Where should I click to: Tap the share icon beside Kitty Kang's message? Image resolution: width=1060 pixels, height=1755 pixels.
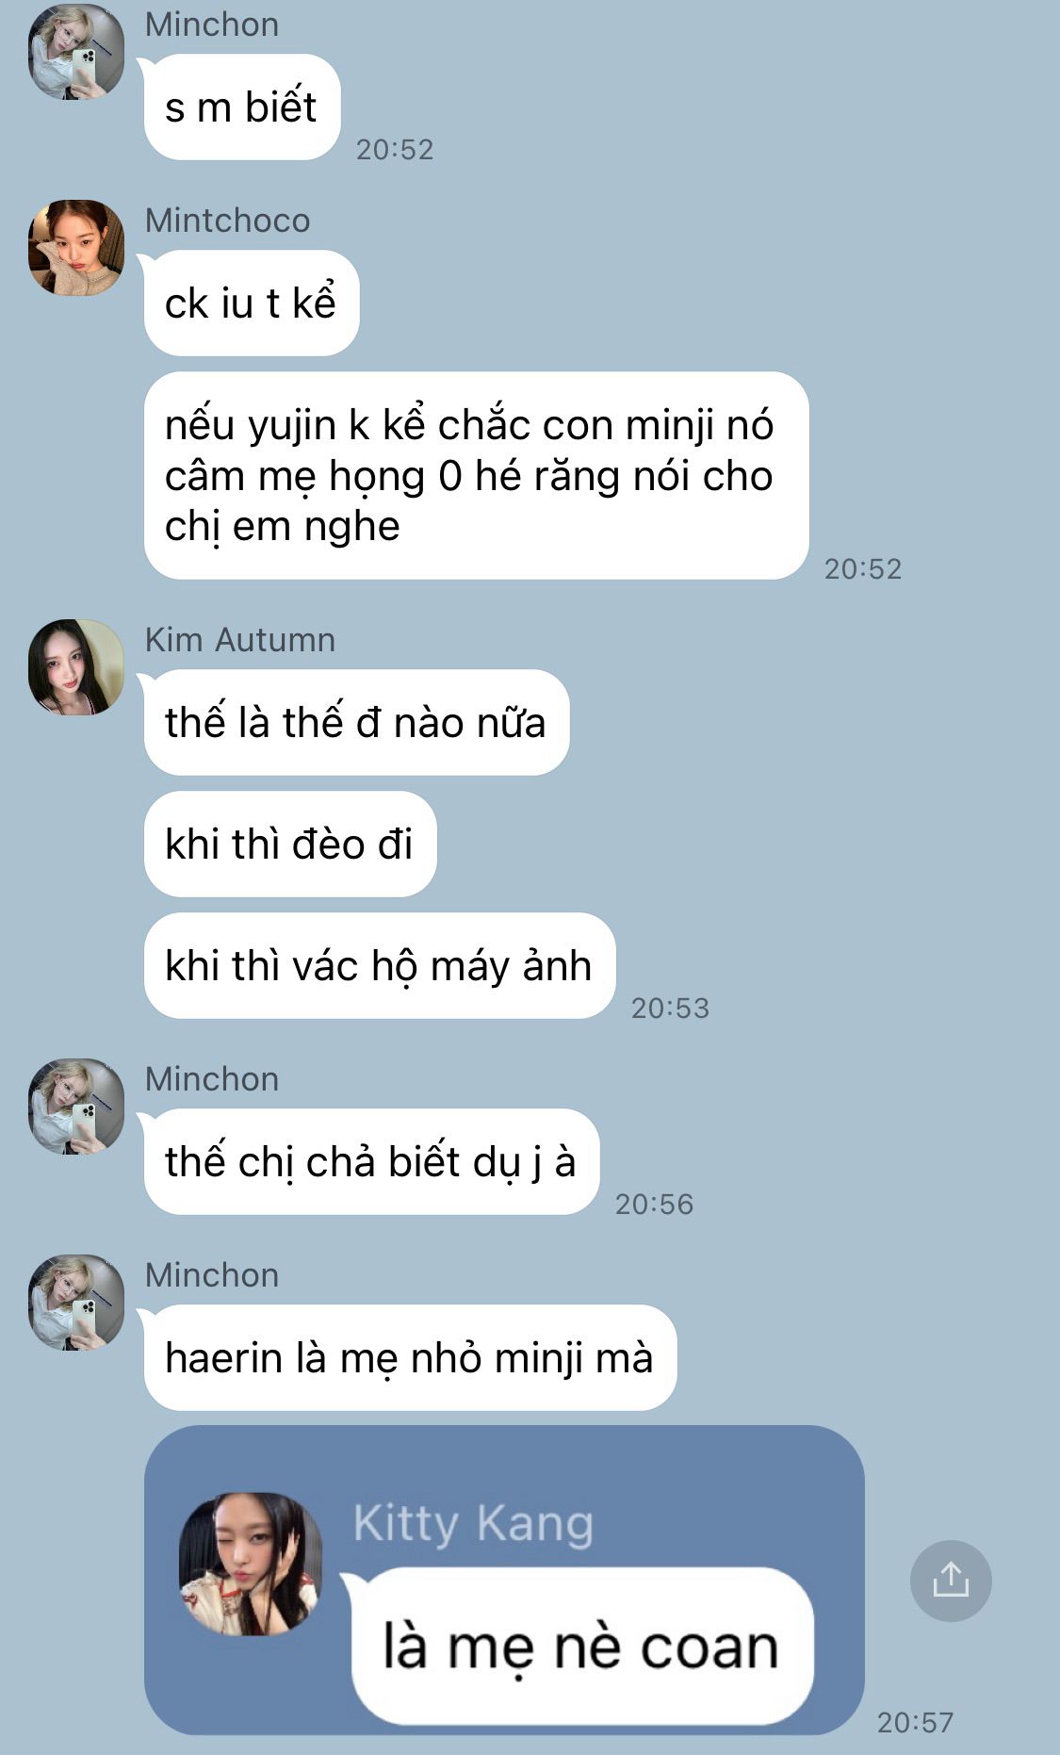pyautogui.click(x=951, y=1581)
